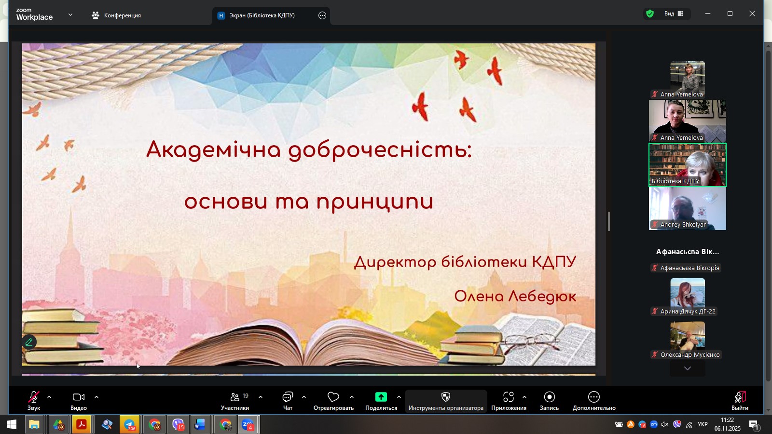The image size is (772, 434).
Task: Toggle camera with Видео button
Action: 79,400
